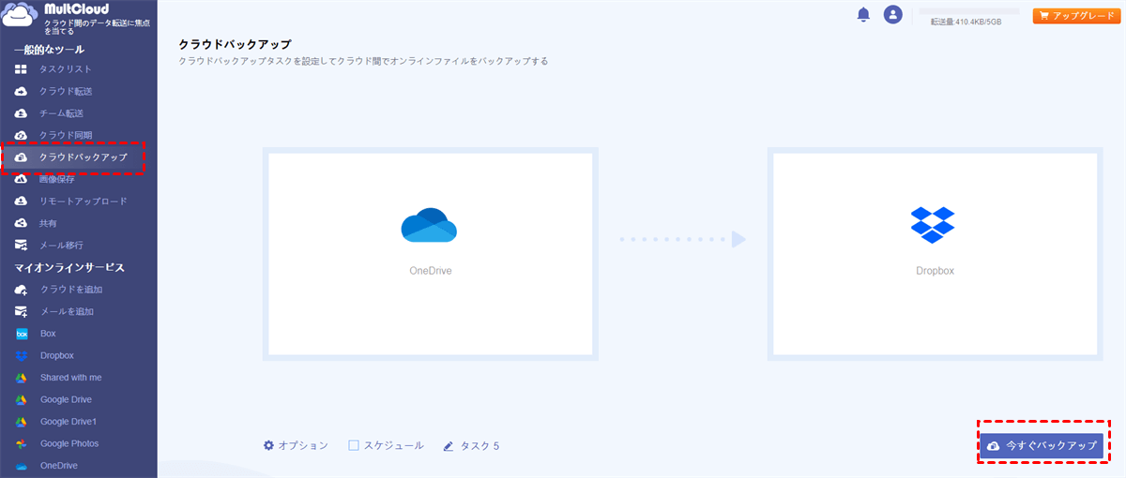Click the Box service icon
The width and height of the screenshot is (1126, 478).
click(x=22, y=334)
